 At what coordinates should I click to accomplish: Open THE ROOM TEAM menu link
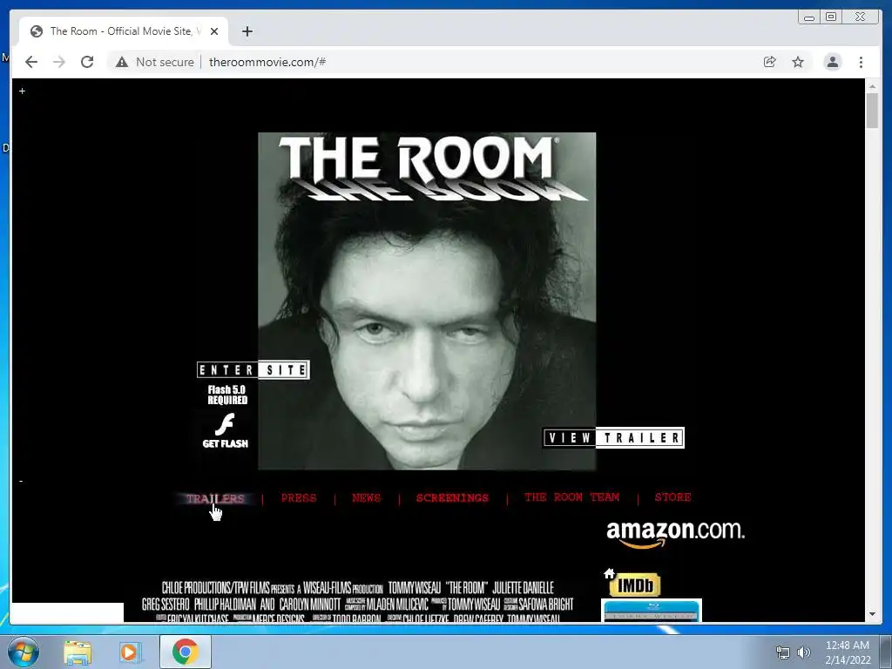(571, 497)
